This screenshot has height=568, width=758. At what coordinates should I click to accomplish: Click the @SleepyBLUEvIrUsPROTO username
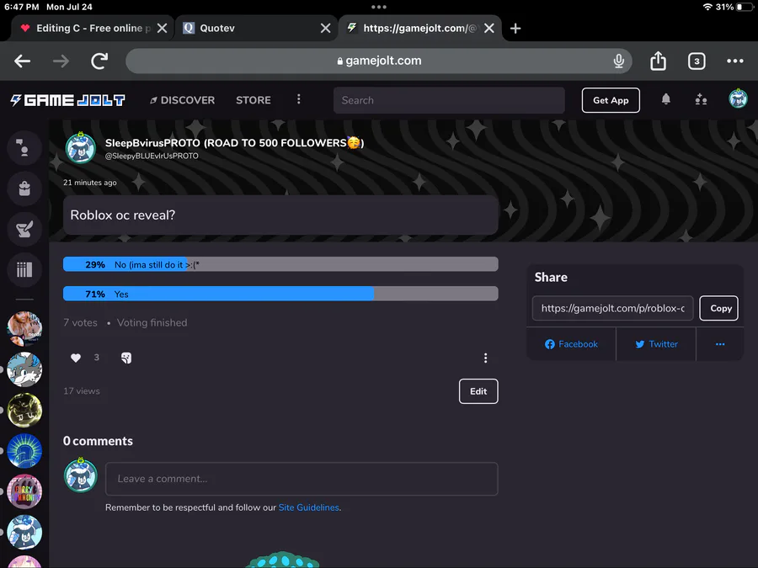152,156
